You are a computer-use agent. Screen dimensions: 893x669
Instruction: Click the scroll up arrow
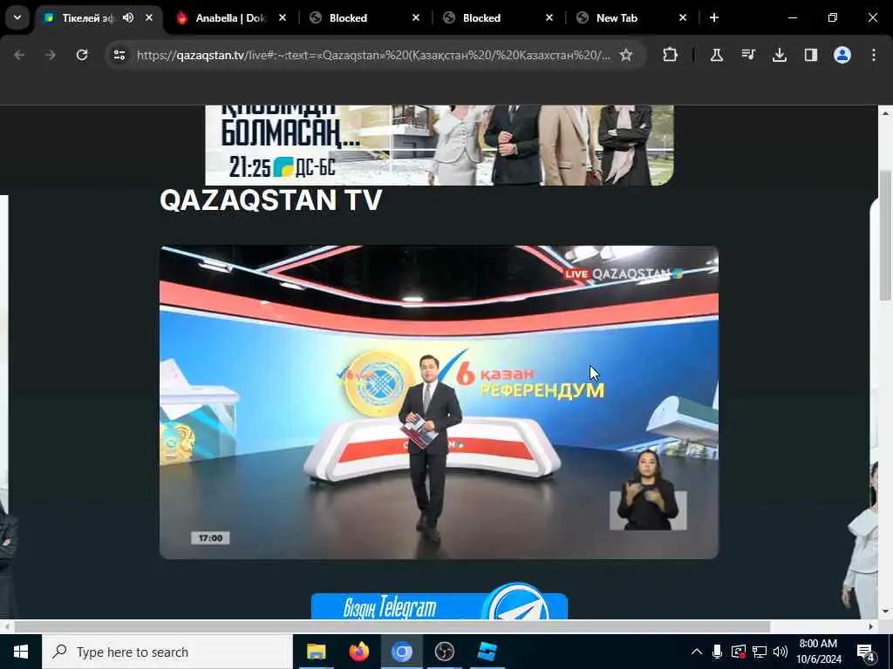(x=886, y=112)
